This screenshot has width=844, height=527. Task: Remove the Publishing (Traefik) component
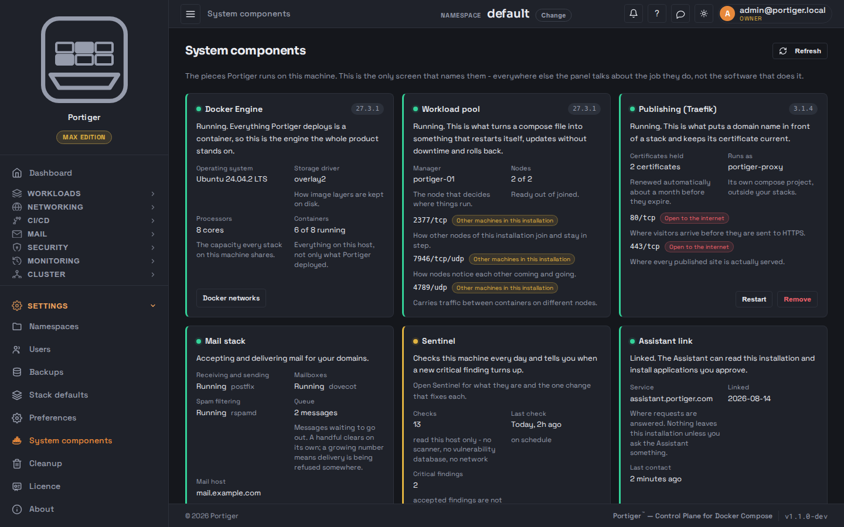click(797, 299)
